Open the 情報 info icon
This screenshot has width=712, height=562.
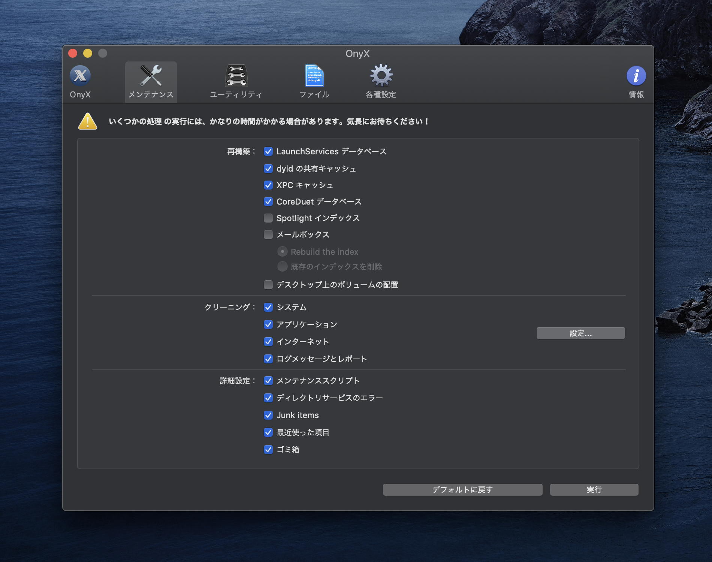[x=636, y=76]
